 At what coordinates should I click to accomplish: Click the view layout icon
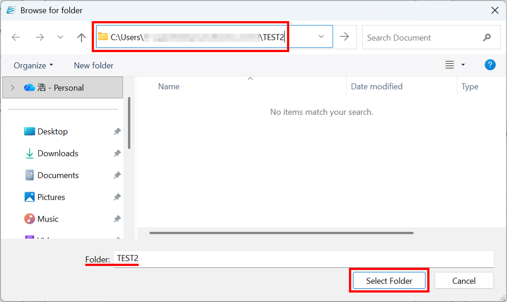(450, 65)
